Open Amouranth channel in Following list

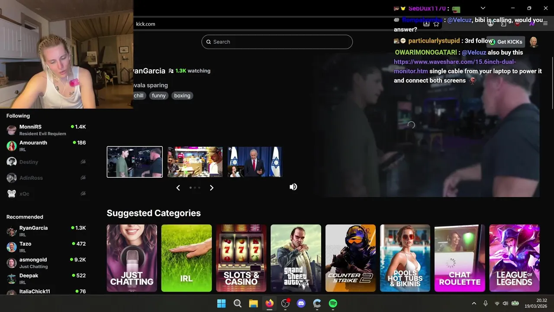(46, 146)
